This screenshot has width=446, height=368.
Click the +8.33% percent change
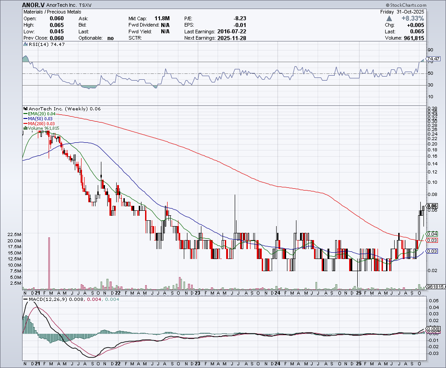point(412,18)
